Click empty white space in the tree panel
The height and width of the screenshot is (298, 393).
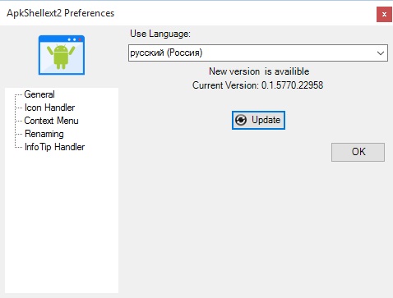(62, 219)
